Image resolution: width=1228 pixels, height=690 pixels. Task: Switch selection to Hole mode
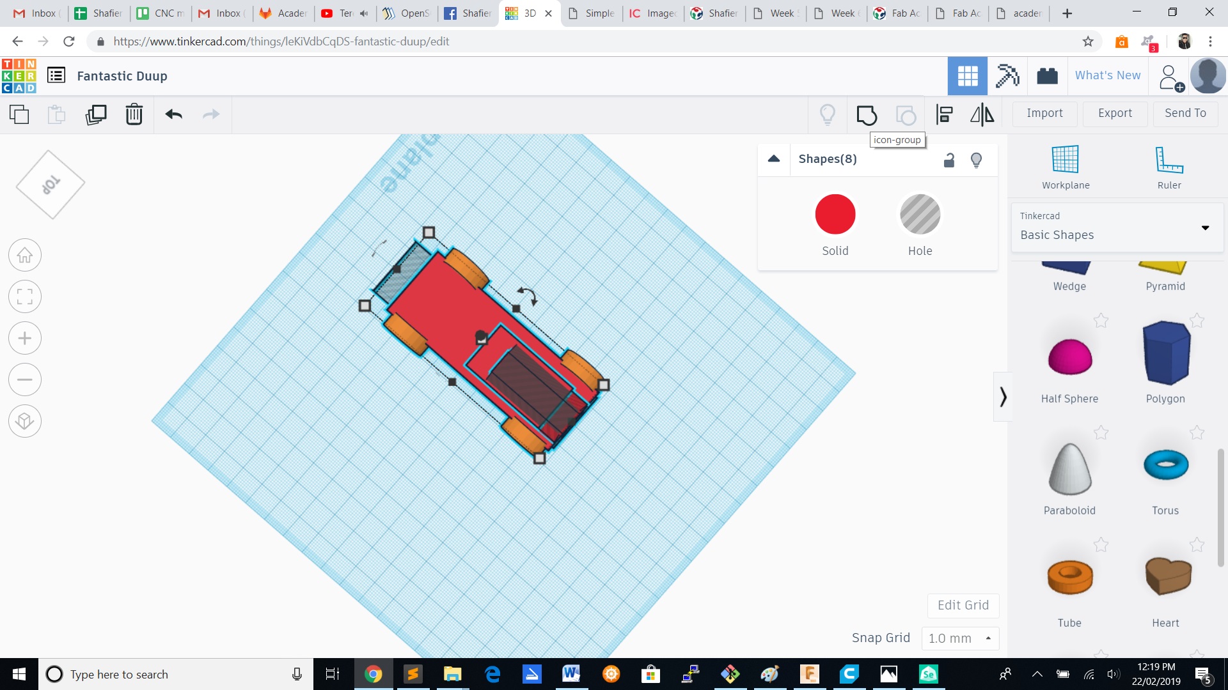coord(920,215)
